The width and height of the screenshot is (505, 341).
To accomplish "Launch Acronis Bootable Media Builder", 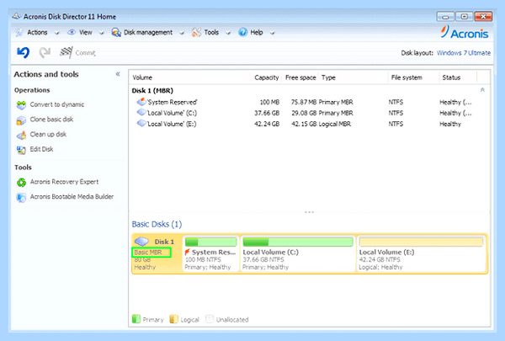I will pos(72,197).
